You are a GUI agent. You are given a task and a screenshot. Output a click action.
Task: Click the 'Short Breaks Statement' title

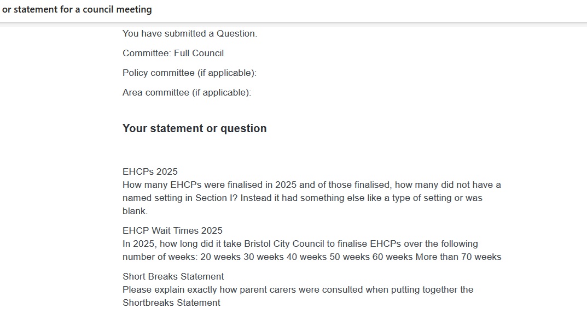pos(173,276)
